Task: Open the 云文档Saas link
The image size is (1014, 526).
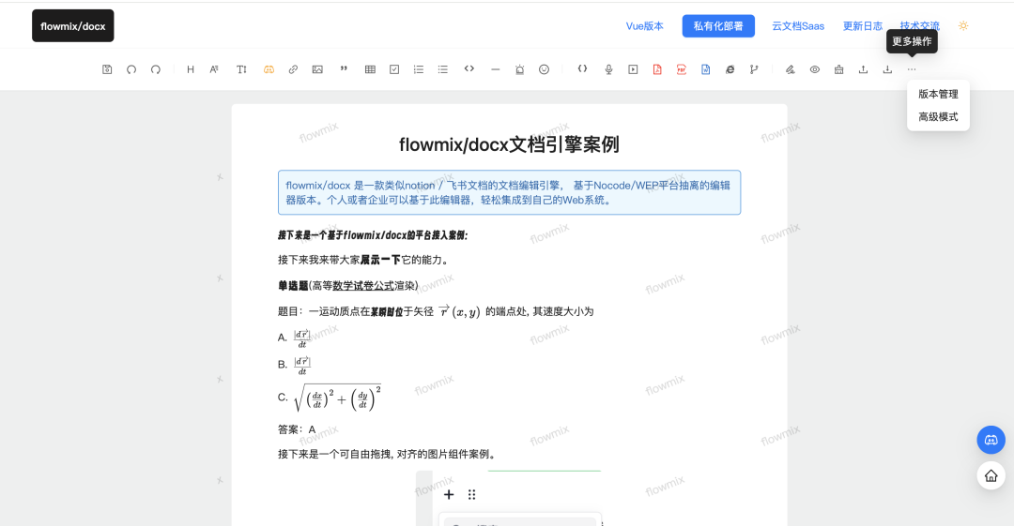Action: click(x=798, y=26)
